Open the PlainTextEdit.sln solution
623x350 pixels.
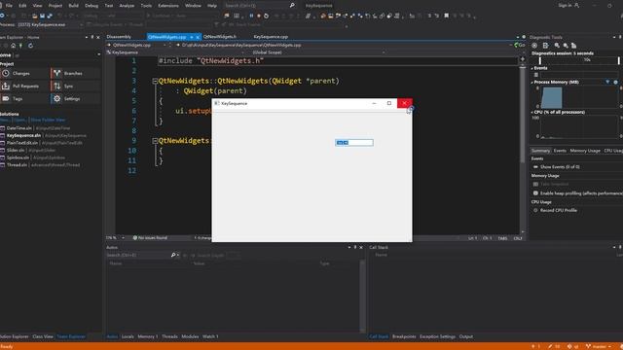21,143
